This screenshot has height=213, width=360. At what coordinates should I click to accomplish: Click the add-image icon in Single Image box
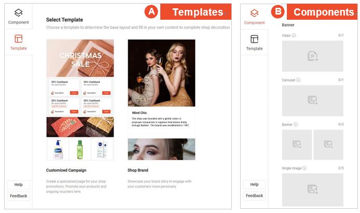[312, 189]
